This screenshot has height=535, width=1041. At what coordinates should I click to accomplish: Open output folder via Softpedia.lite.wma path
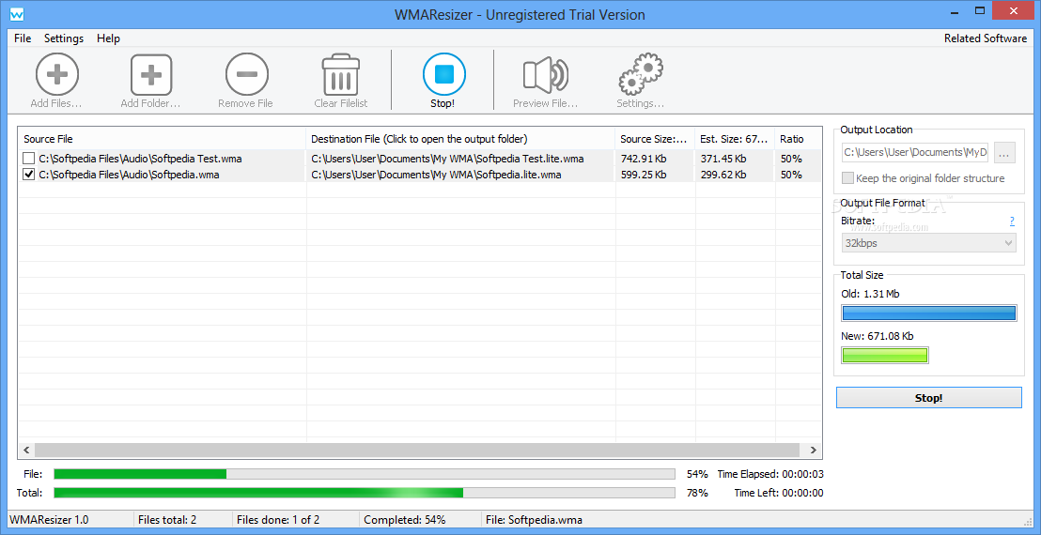click(x=436, y=175)
